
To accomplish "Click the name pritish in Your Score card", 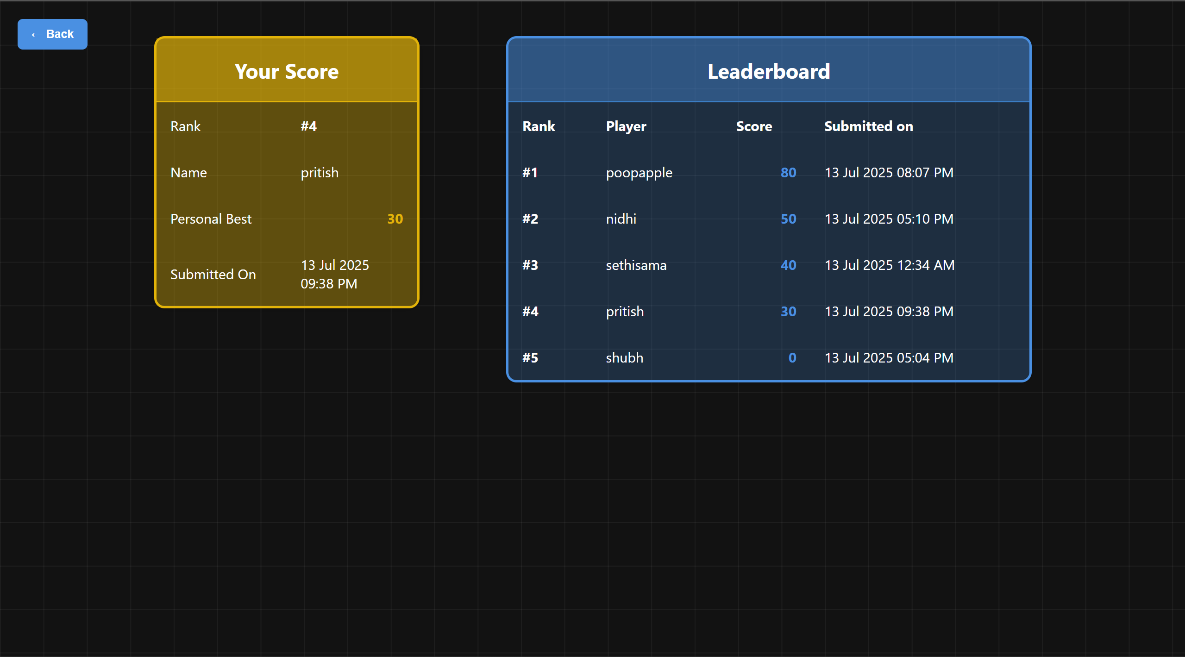I will coord(320,173).
